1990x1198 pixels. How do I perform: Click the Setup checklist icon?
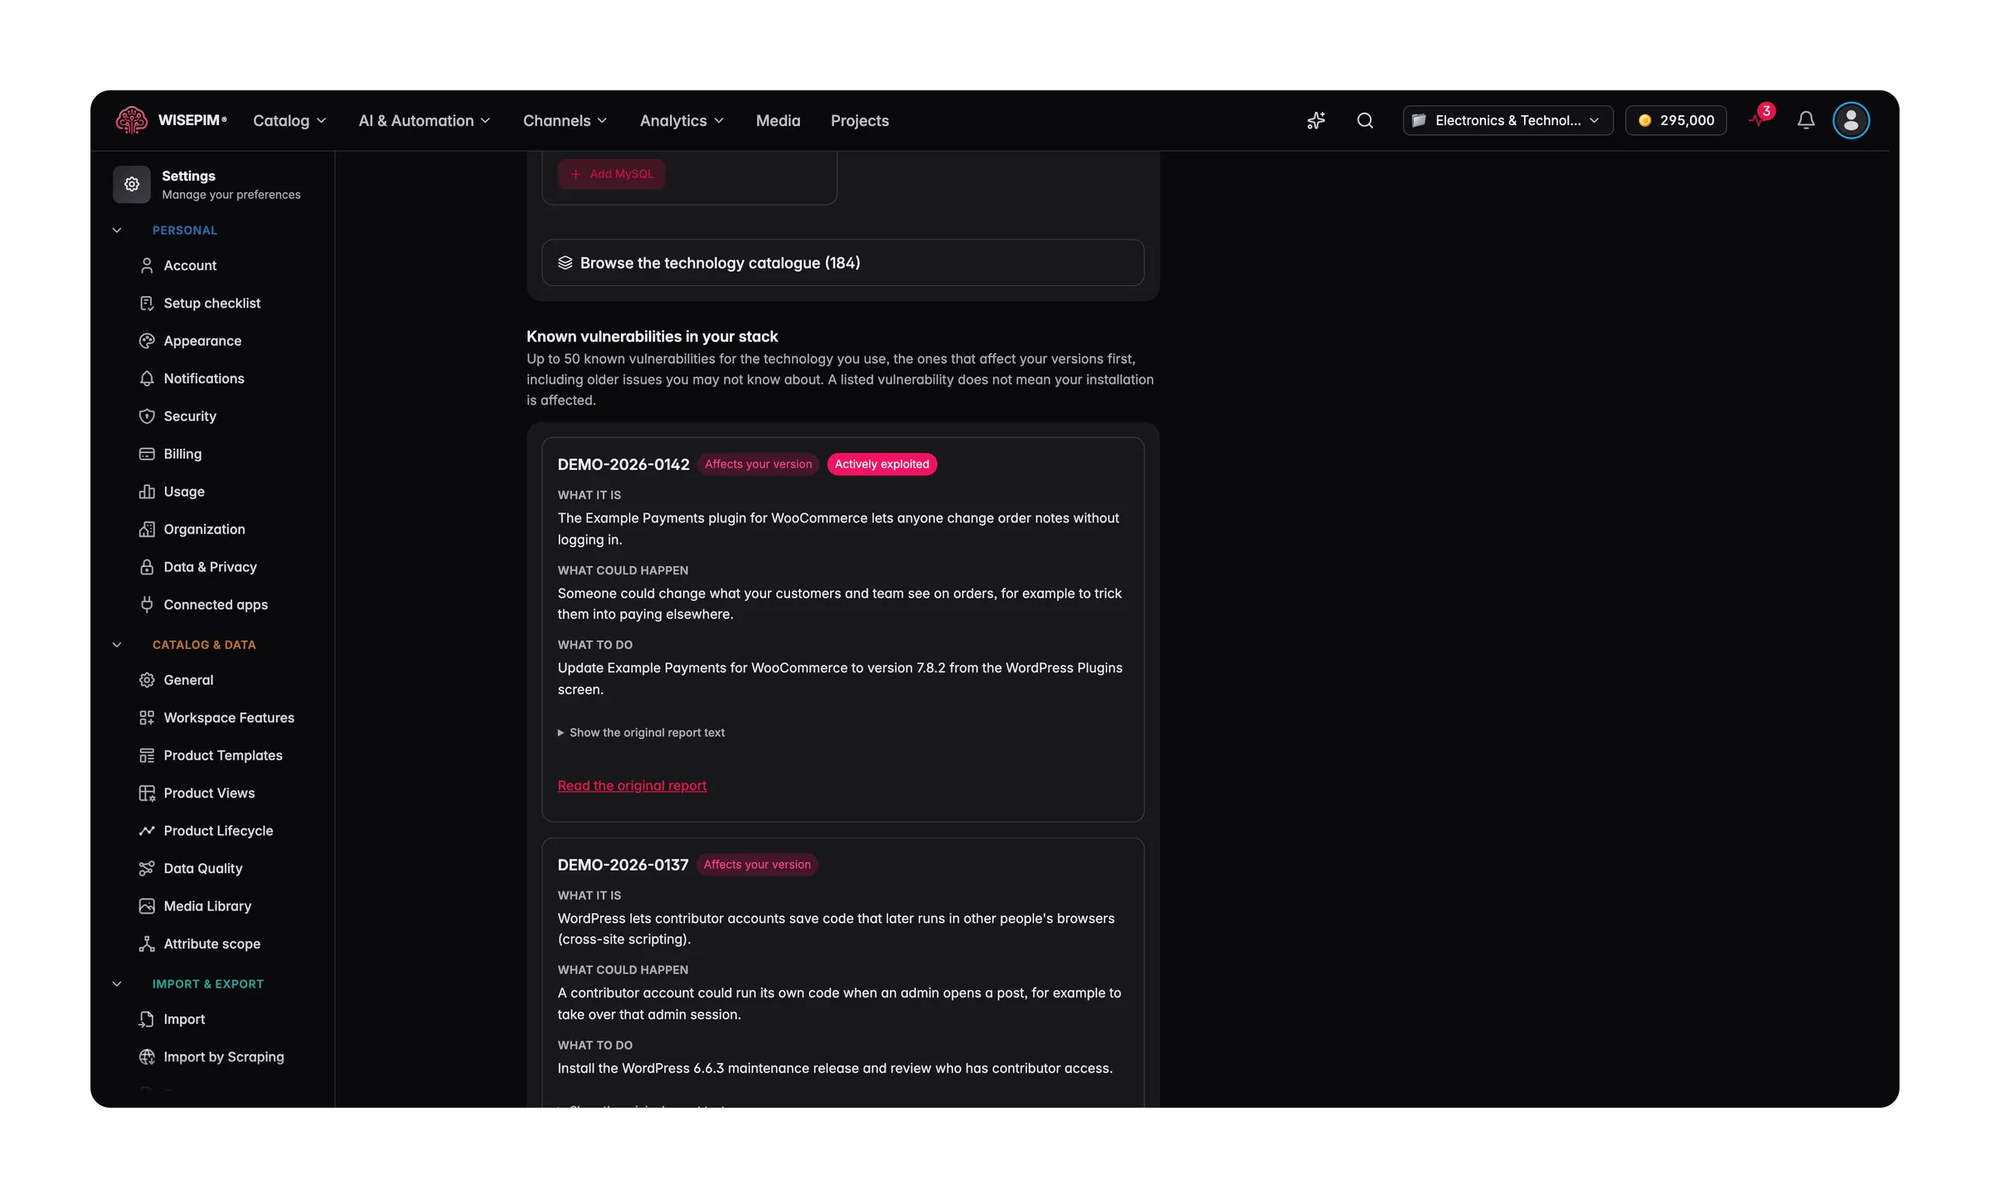pyautogui.click(x=147, y=303)
